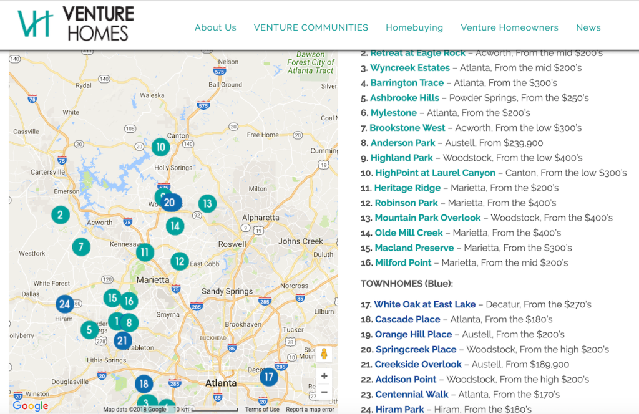This screenshot has width=639, height=414.
Task: Select map marker 13 near Alpharetta
Action: coord(207,203)
